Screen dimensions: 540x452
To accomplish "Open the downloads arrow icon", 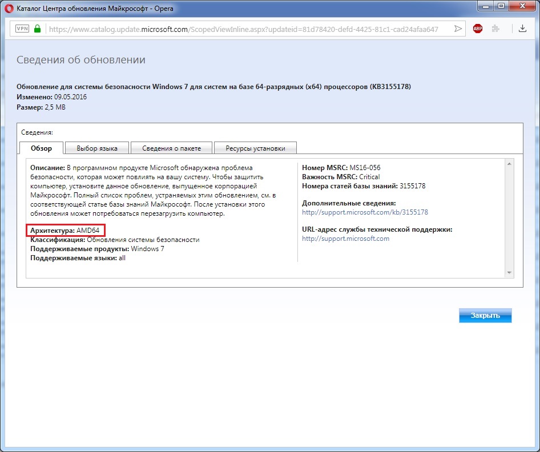I will 522,29.
